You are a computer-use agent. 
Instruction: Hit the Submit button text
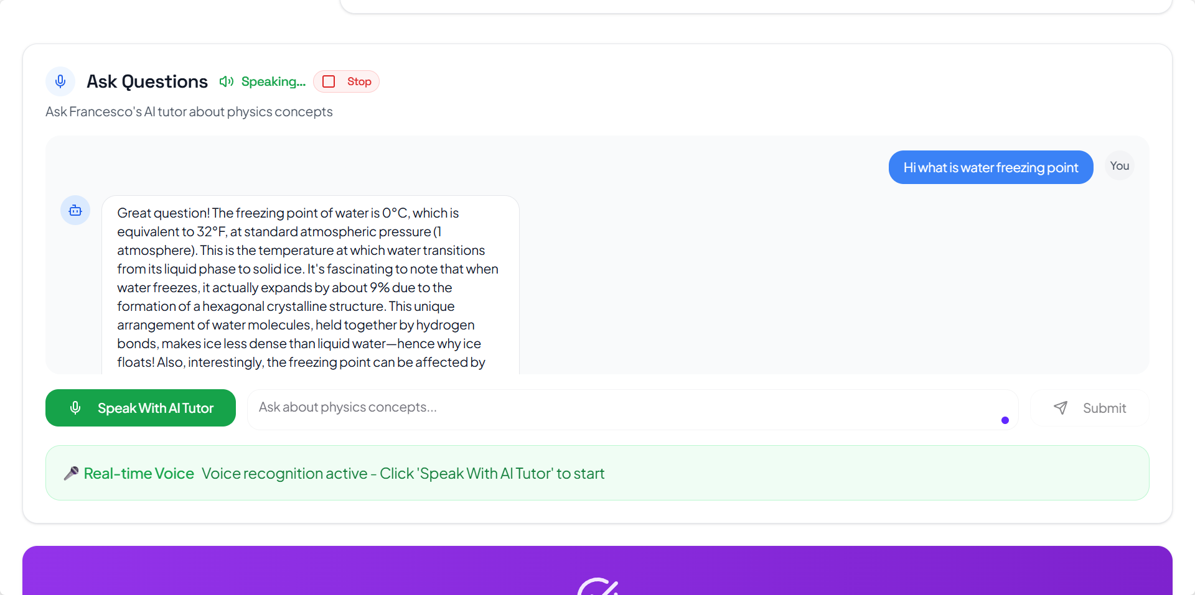point(1104,408)
